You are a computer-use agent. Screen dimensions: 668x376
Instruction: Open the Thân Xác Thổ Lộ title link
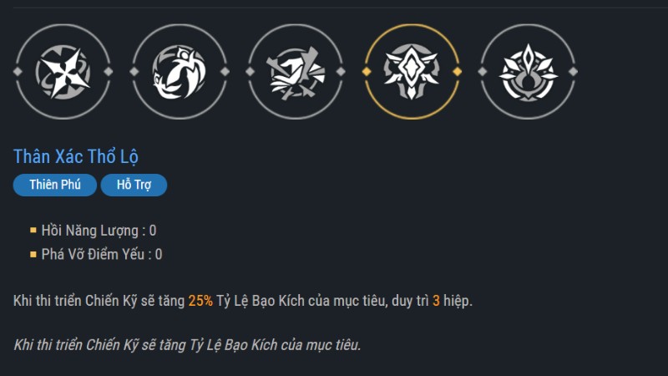[x=76, y=156]
